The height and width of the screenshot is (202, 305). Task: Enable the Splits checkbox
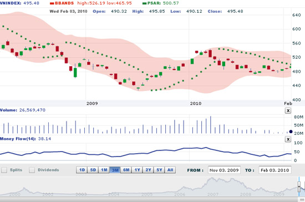[x=4, y=170]
